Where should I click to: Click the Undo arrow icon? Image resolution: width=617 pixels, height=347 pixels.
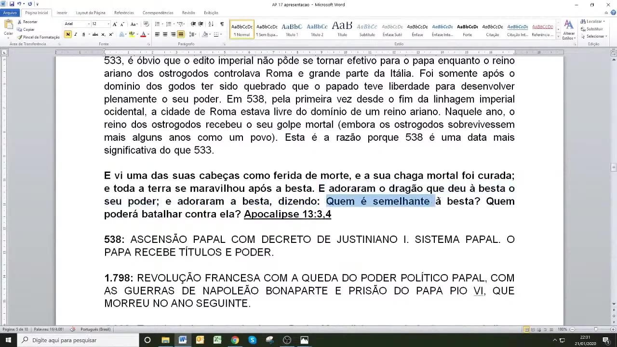pyautogui.click(x=18, y=4)
